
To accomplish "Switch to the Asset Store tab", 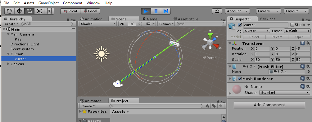I will pos(186,19).
